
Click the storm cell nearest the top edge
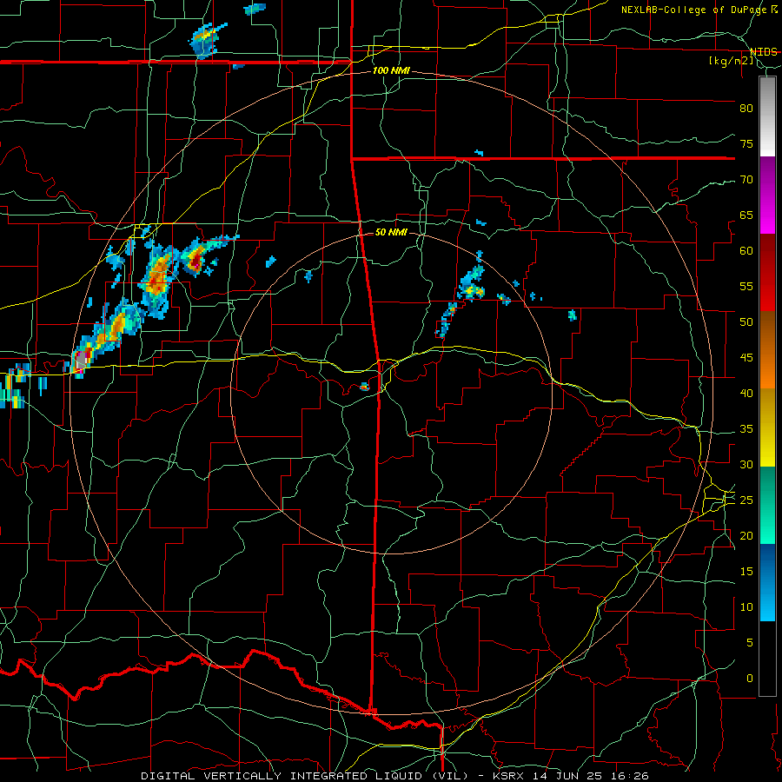click(255, 9)
